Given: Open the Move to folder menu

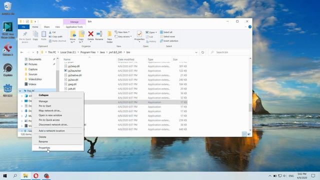Looking at the screenshot, I should tap(72, 37).
